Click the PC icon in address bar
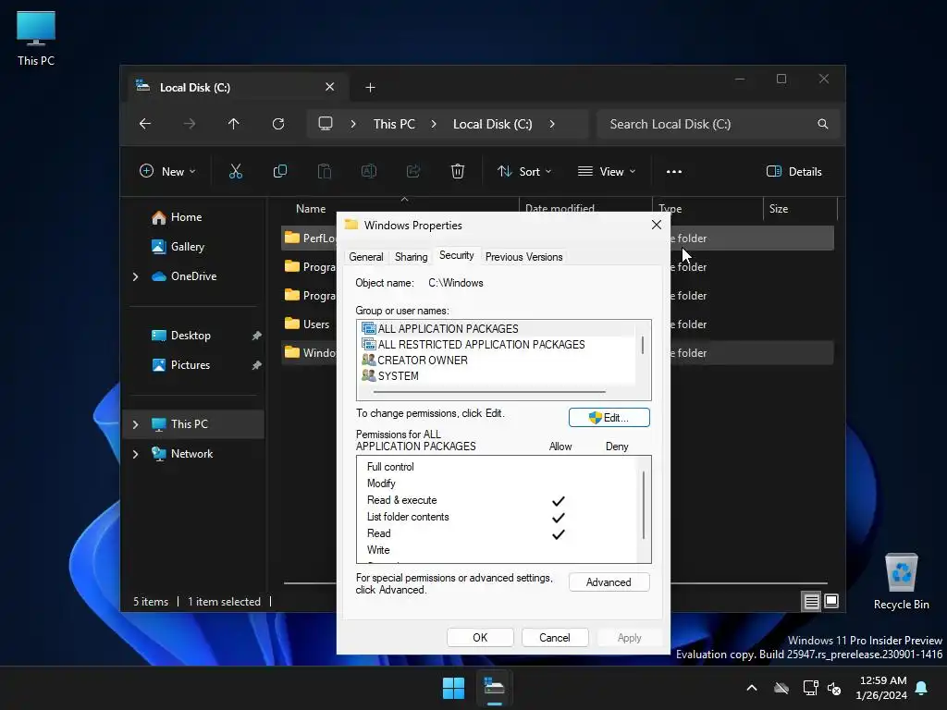Image resolution: width=947 pixels, height=710 pixels. click(326, 124)
